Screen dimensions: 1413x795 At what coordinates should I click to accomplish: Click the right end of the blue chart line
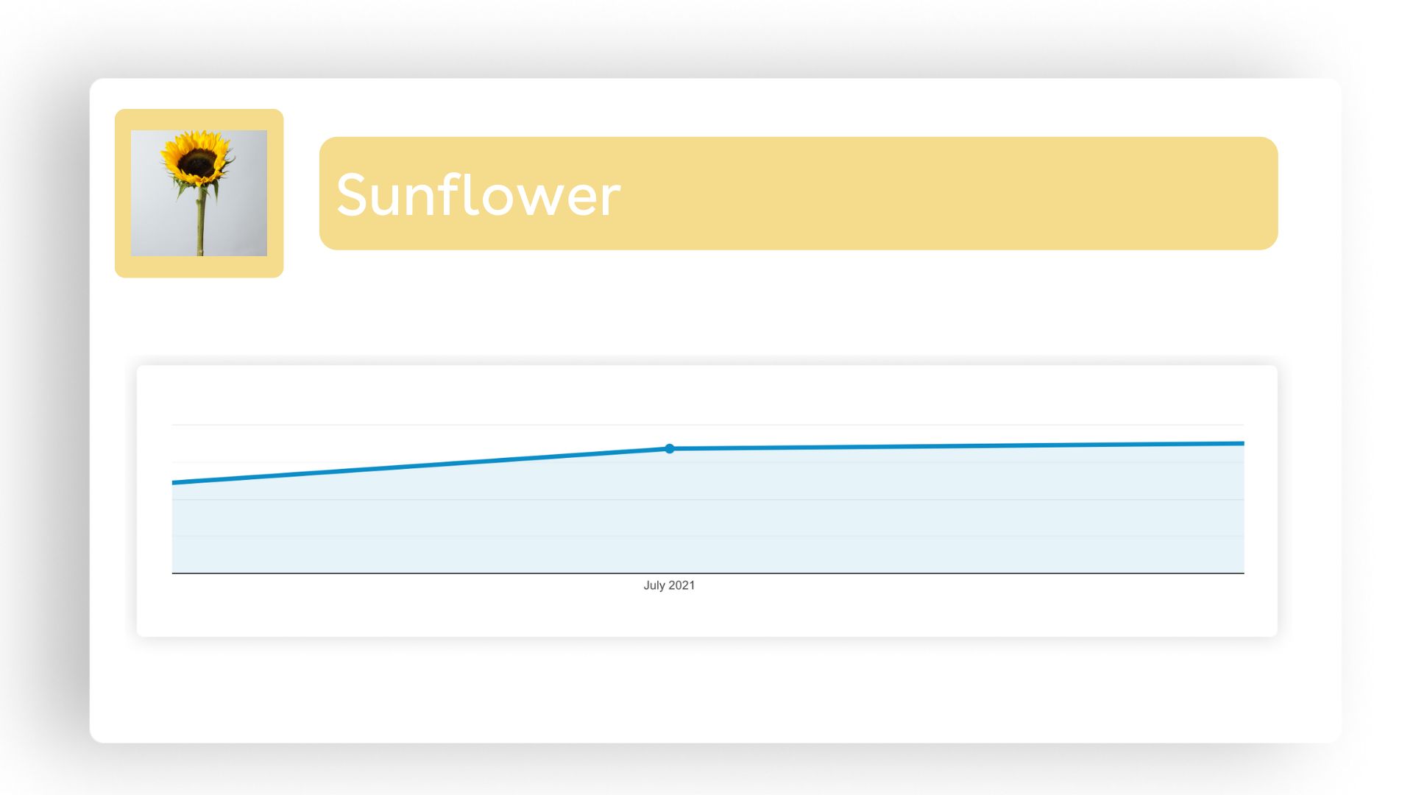pos(1242,444)
